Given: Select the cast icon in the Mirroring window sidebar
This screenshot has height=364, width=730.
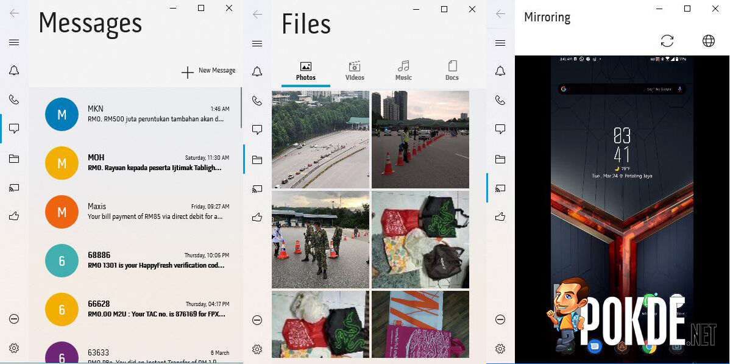Looking at the screenshot, I should (500, 188).
